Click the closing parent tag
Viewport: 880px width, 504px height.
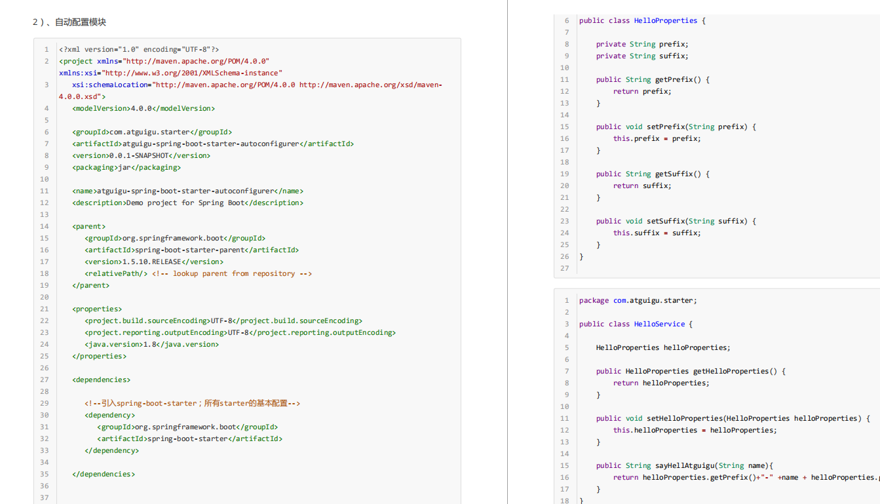click(x=91, y=286)
